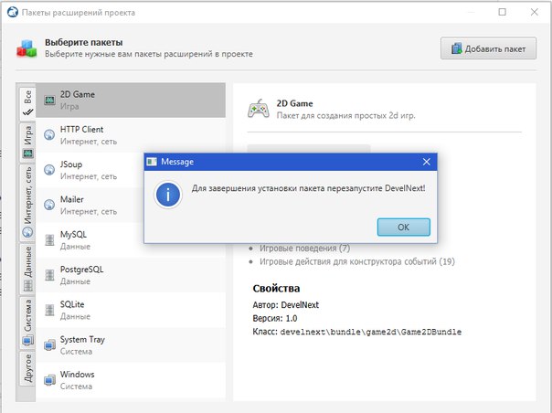Click the Пакет для создания простых 2d игр description

click(345, 115)
